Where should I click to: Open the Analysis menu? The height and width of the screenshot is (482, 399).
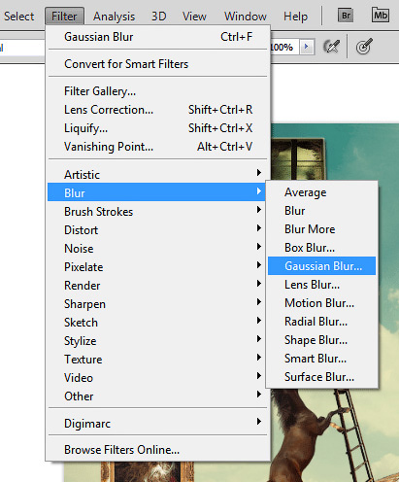pyautogui.click(x=114, y=17)
